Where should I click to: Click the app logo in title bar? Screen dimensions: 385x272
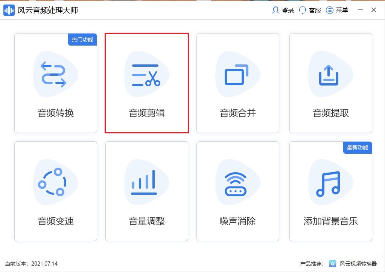coord(8,10)
